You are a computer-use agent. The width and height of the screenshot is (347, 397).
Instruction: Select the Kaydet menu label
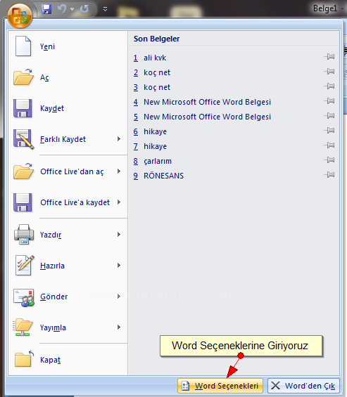click(52, 108)
